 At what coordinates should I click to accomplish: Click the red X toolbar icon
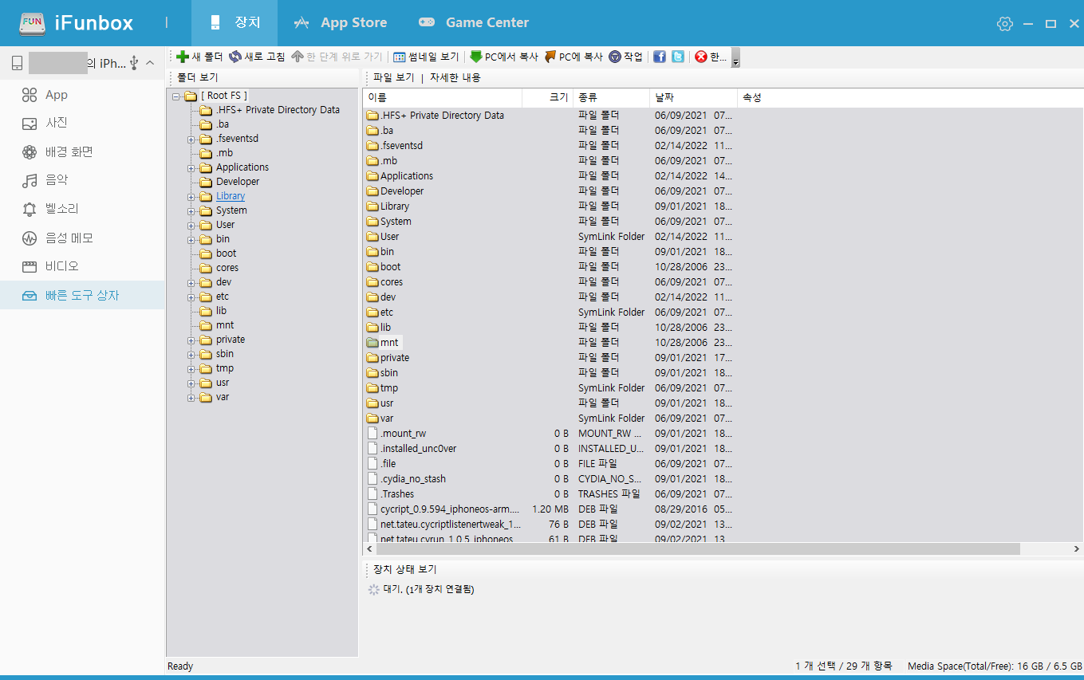701,57
